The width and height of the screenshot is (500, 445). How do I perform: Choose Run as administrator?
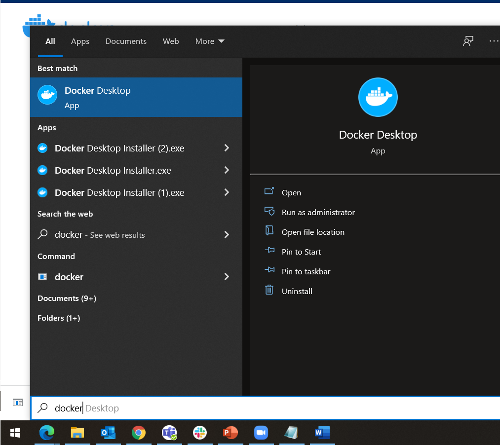[x=318, y=212]
